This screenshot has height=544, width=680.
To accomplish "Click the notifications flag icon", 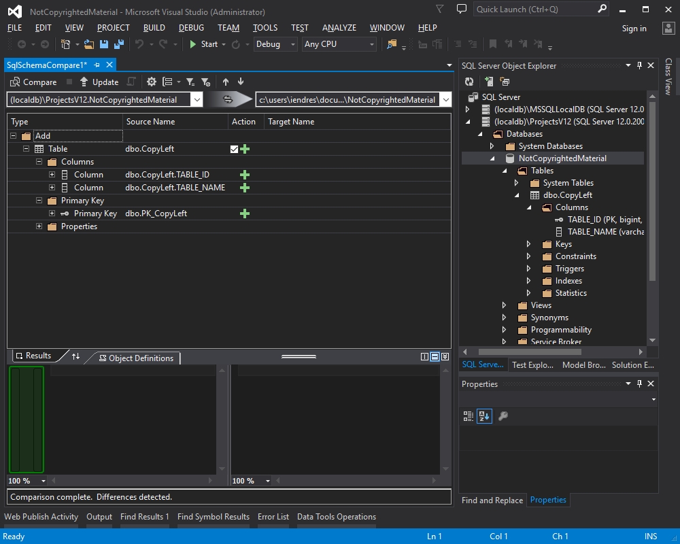I will (440, 9).
